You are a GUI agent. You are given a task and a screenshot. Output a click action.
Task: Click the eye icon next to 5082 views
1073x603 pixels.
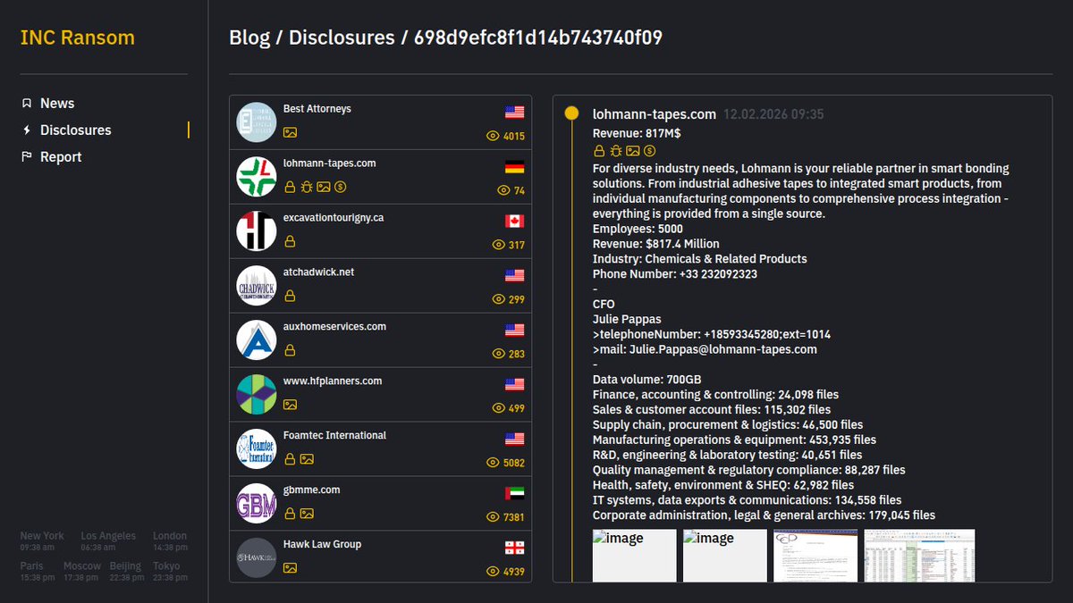pos(492,464)
